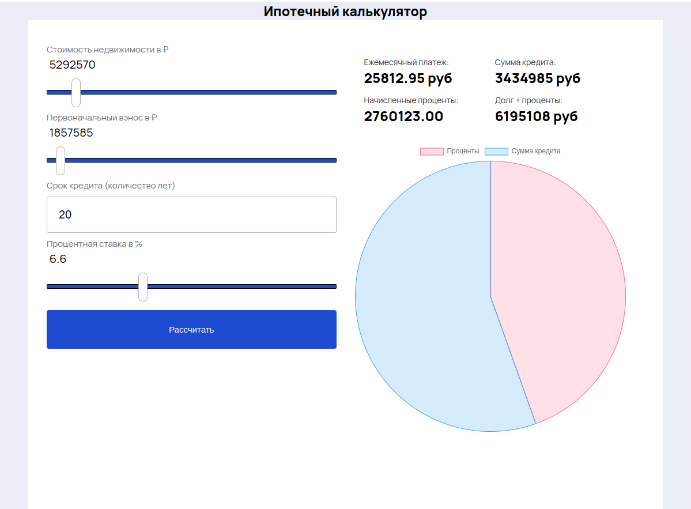Image resolution: width=691 pixels, height=509 pixels.
Task: Click the down payment number 1857585
Action: 71,133
